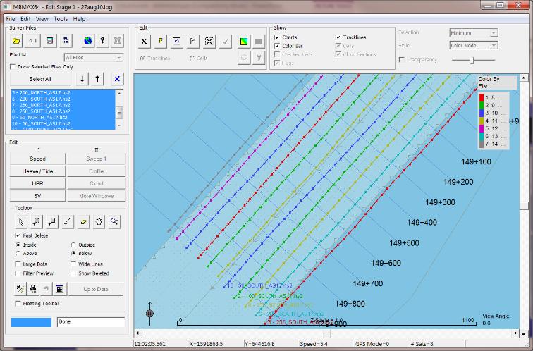Click the status field showing Done
Image resolution: width=533 pixels, height=351 pixels.
point(91,322)
